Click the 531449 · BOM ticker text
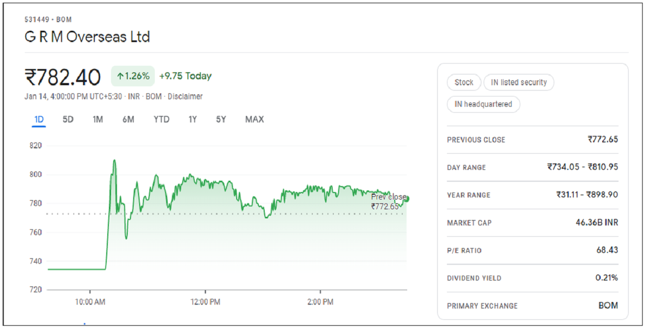This screenshot has width=647, height=329. (48, 19)
